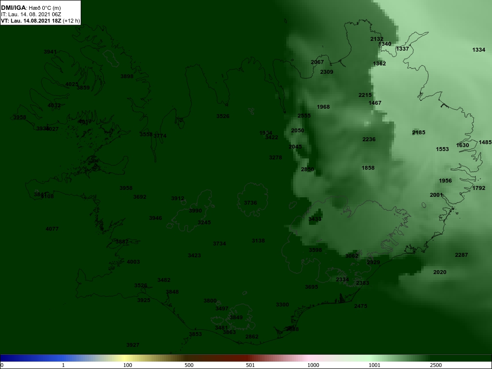Click the map value 3736
Screen dimensions: 492x369
(x=250, y=203)
